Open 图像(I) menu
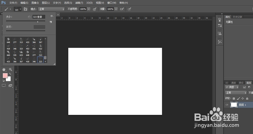The height and width of the screenshot is (134, 253). 35,3
